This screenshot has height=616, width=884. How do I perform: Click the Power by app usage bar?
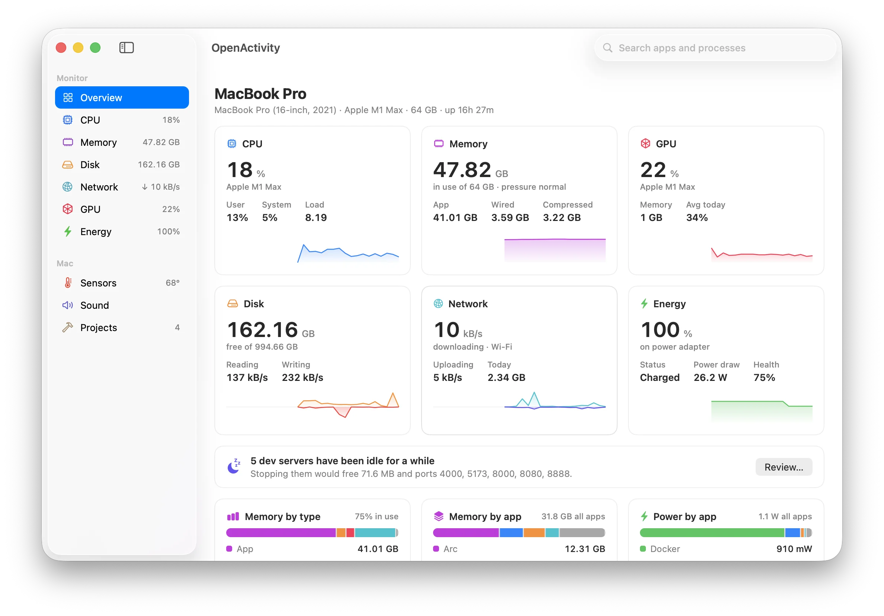click(726, 532)
